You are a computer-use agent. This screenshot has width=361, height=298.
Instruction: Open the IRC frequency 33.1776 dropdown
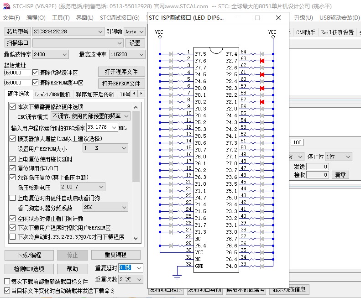[102, 127]
